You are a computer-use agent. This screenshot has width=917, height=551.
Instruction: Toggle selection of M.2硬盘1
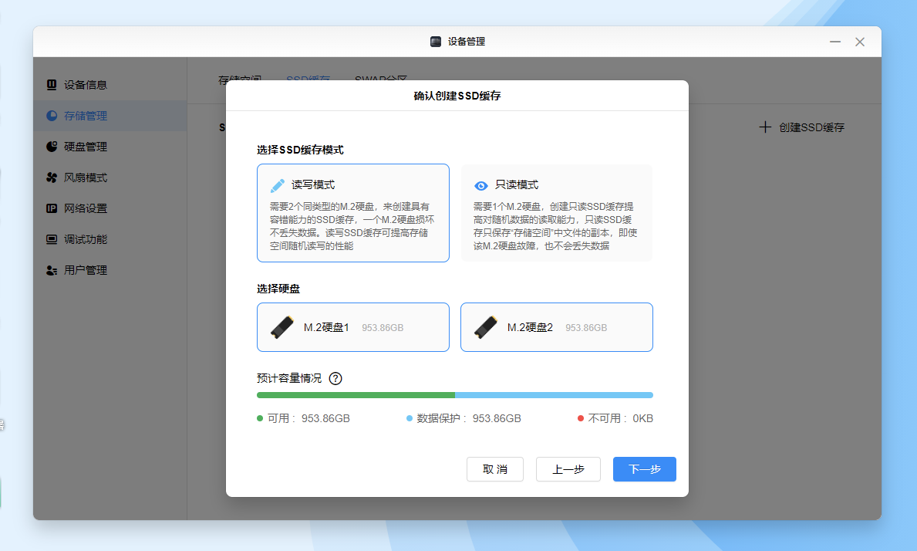point(353,327)
